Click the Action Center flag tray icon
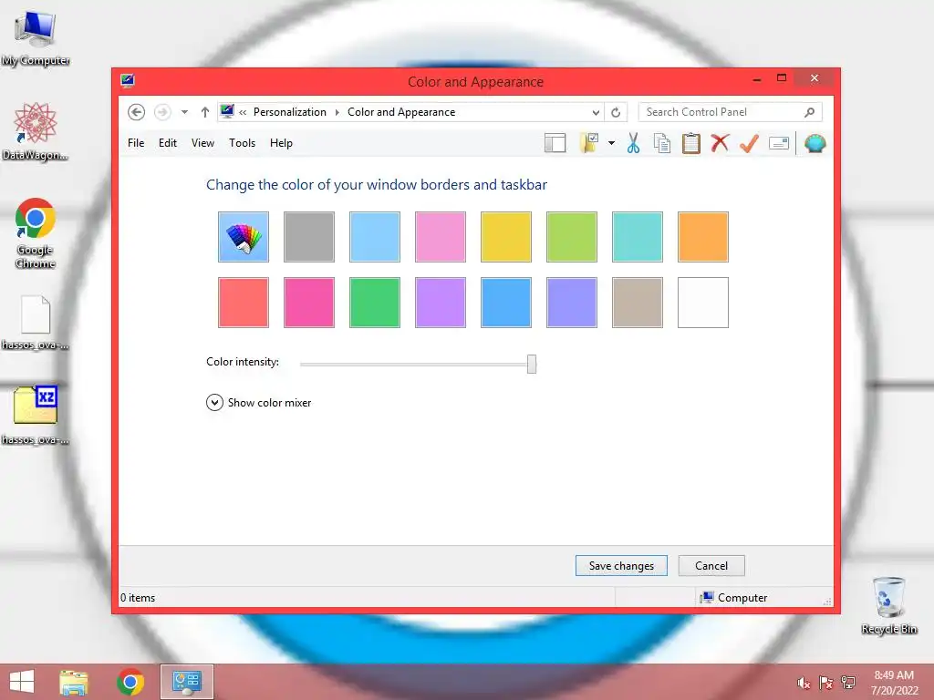This screenshot has width=934, height=700. pyautogui.click(x=825, y=684)
